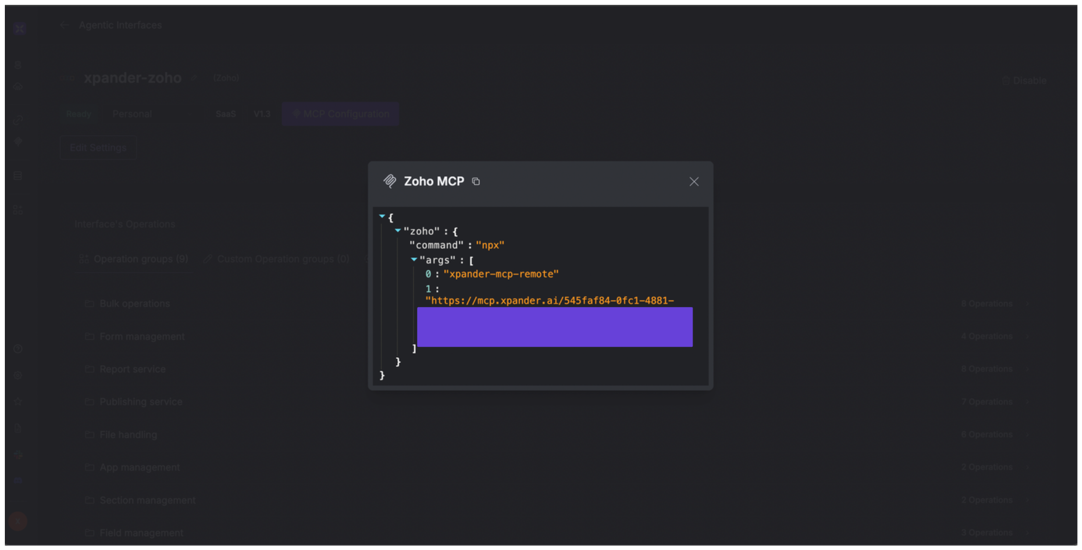Screen dimensions: 1082x550
Task: Click the File handling folder icon
Action: click(90, 435)
